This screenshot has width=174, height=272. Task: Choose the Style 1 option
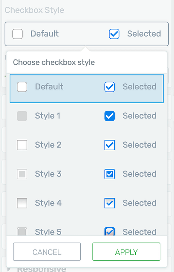coord(47,116)
